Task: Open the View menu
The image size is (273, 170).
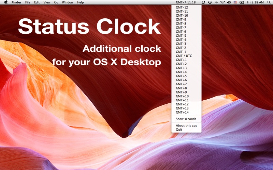Action: [47, 2]
